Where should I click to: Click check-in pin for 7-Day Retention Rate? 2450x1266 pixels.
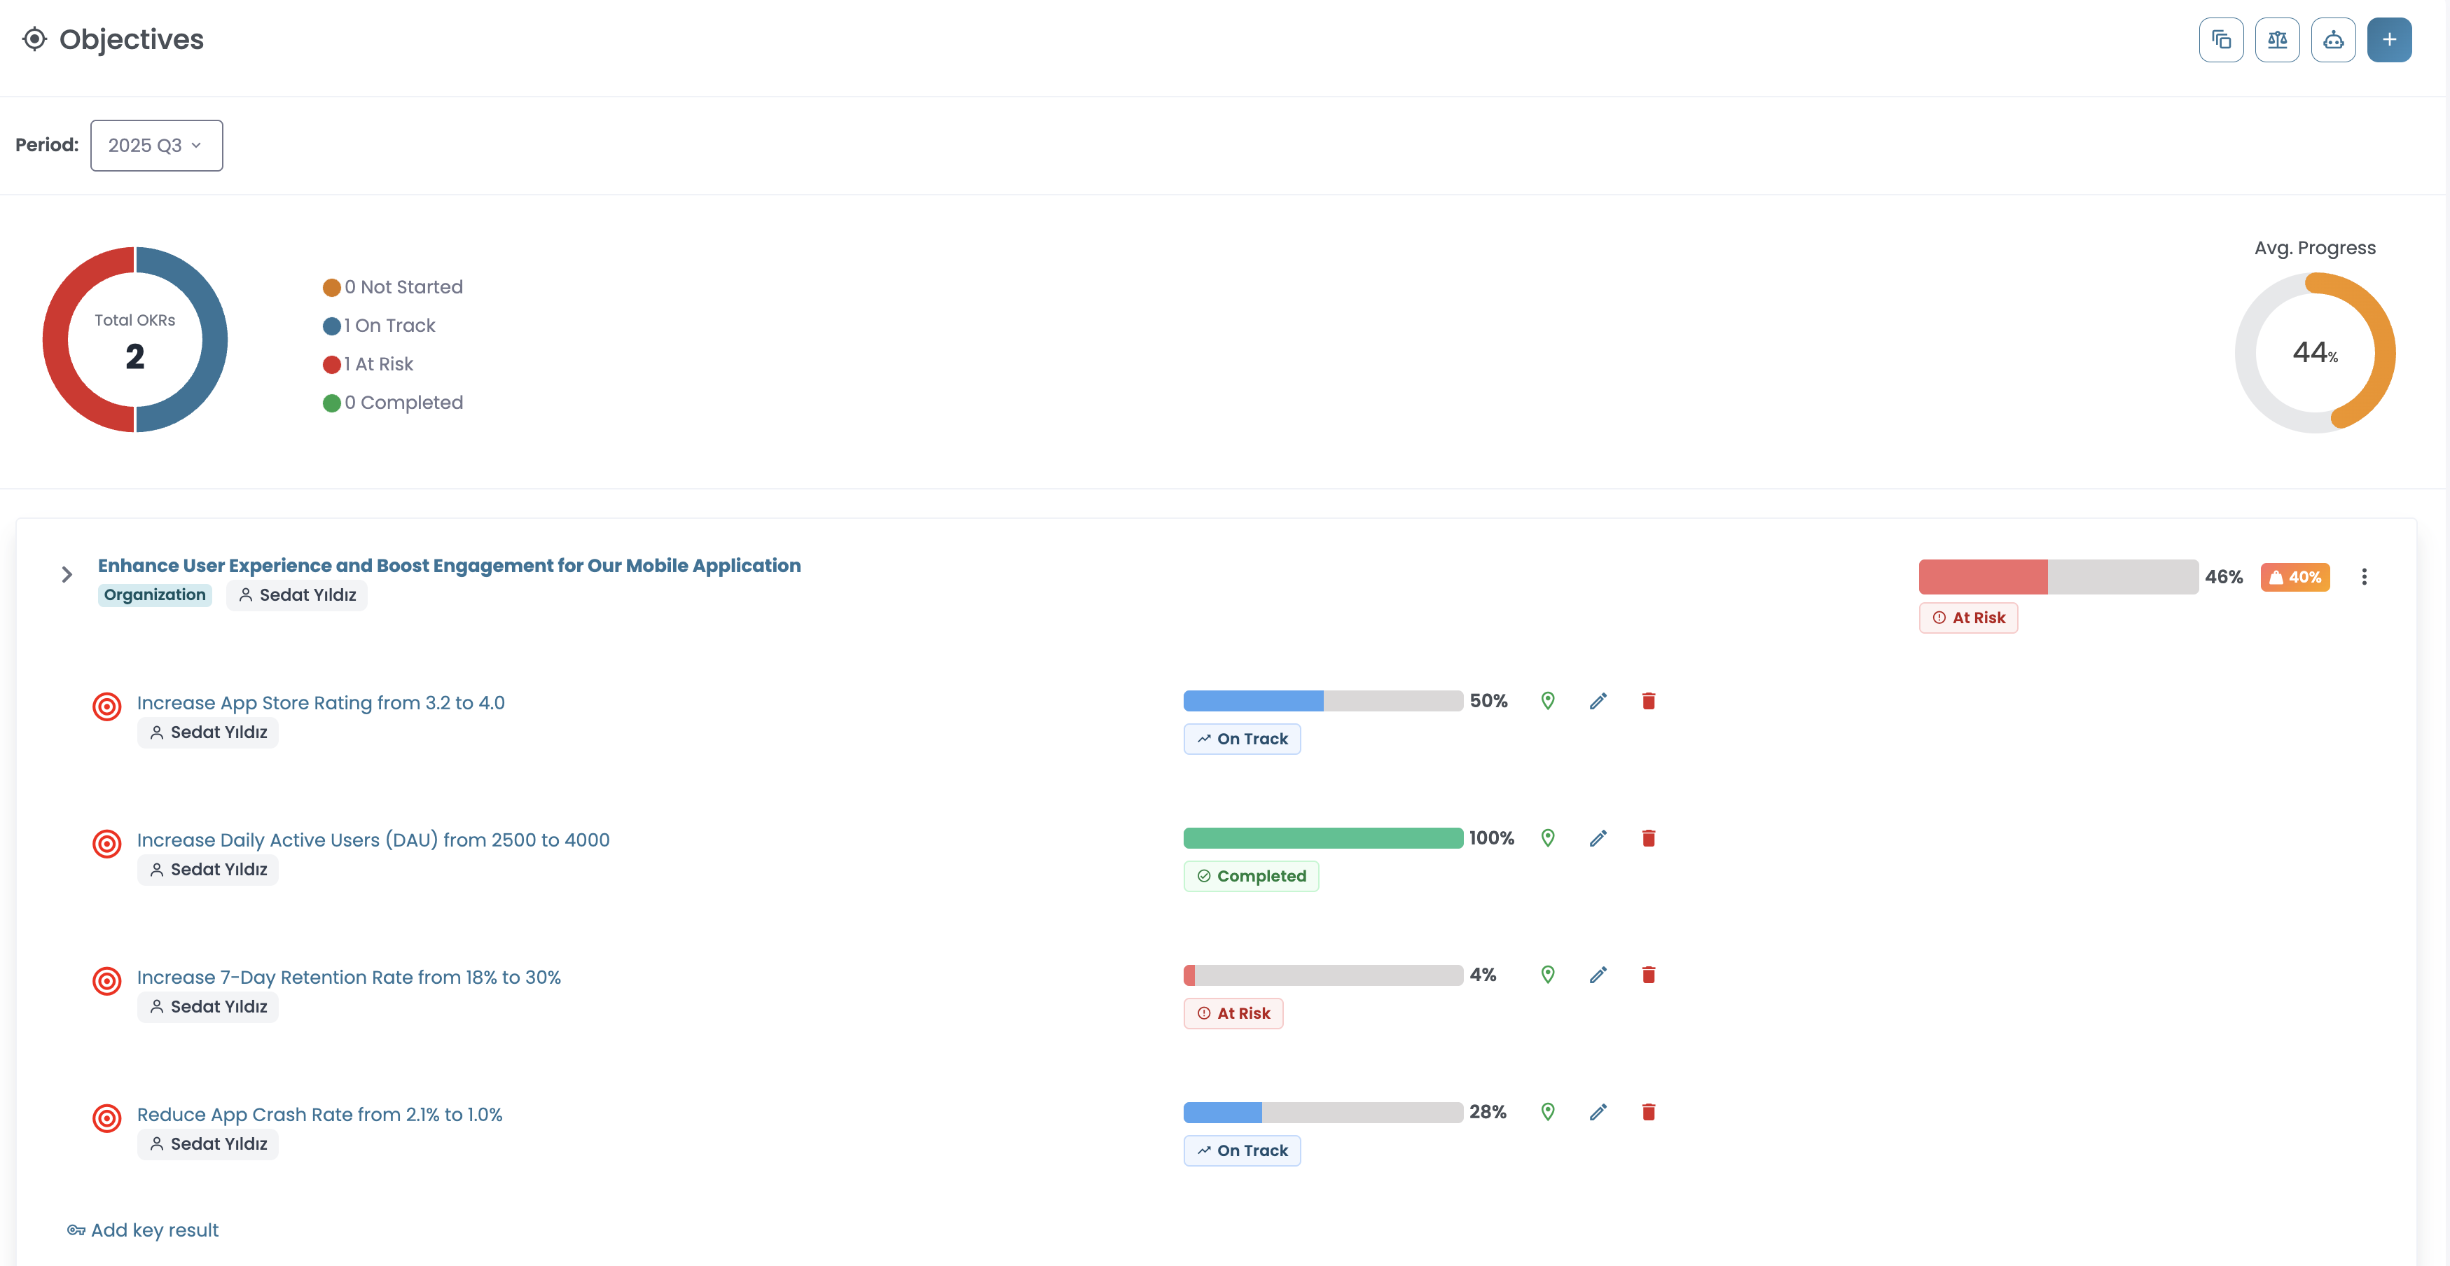pyautogui.click(x=1547, y=974)
